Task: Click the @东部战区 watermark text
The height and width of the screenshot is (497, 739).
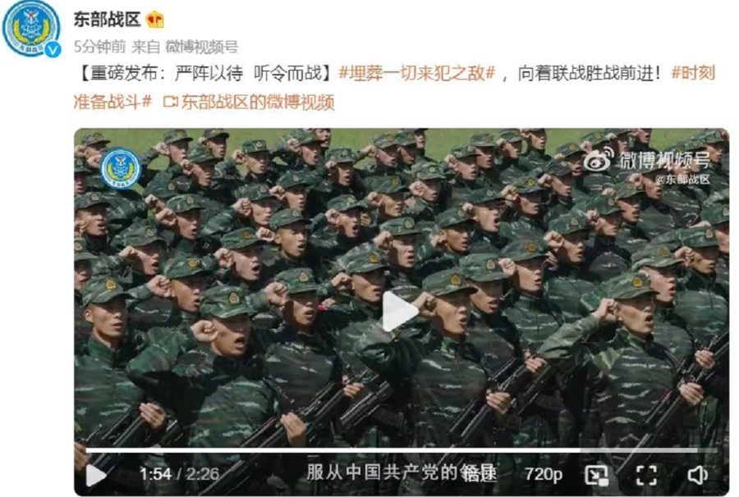Action: point(682,180)
